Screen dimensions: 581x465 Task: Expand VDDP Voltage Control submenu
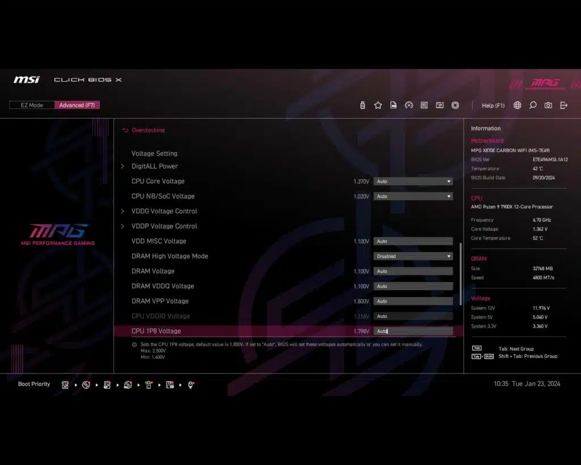pyautogui.click(x=164, y=226)
